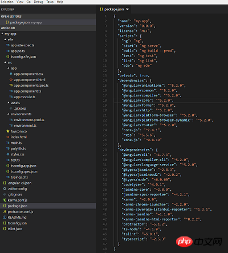Click TS icon of app.module.ts
Viewport: 228px width, 253px height.
point(11,97)
